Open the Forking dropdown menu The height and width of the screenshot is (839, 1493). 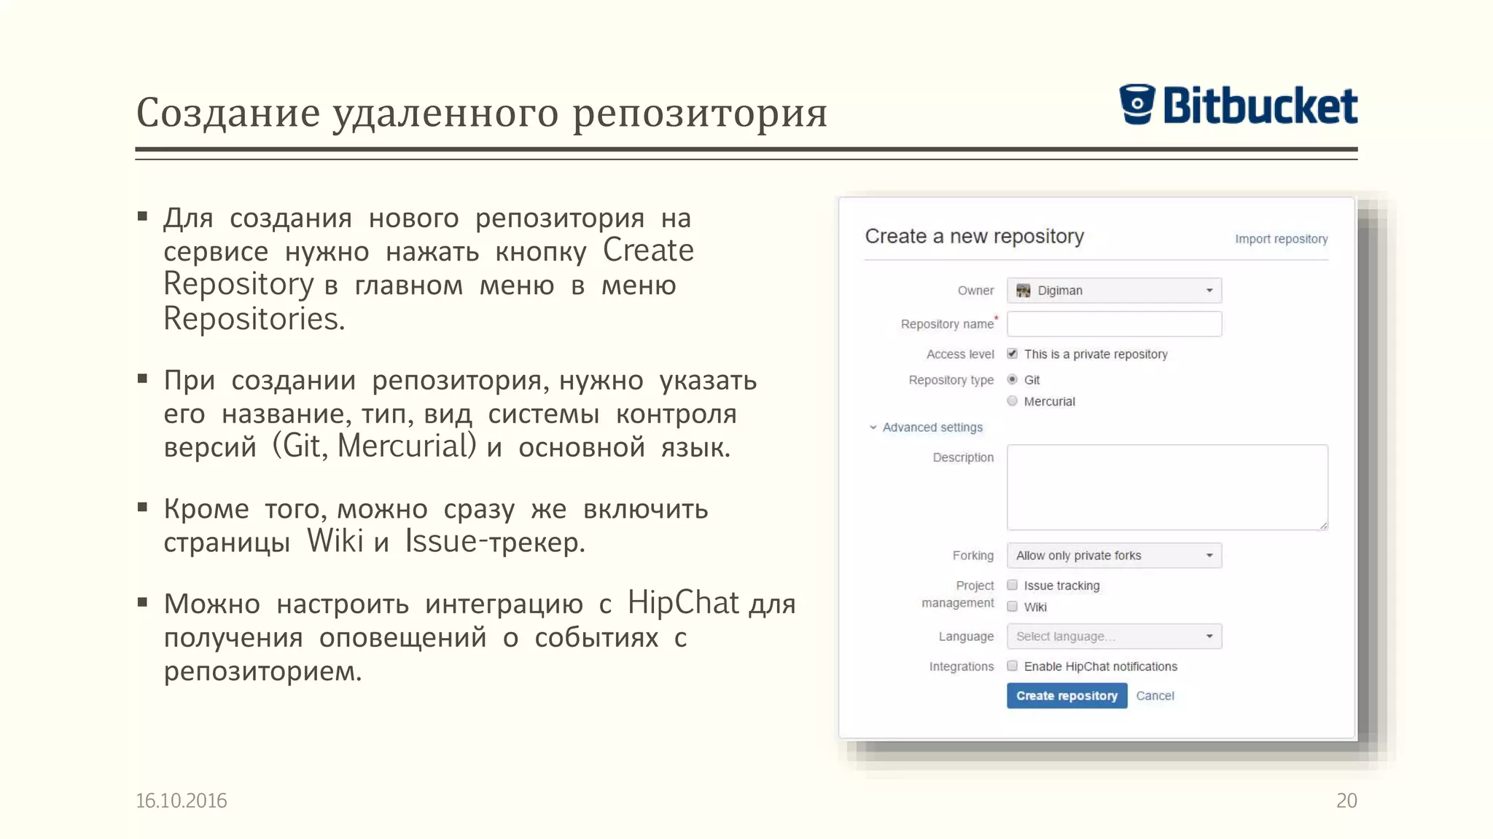point(1114,556)
